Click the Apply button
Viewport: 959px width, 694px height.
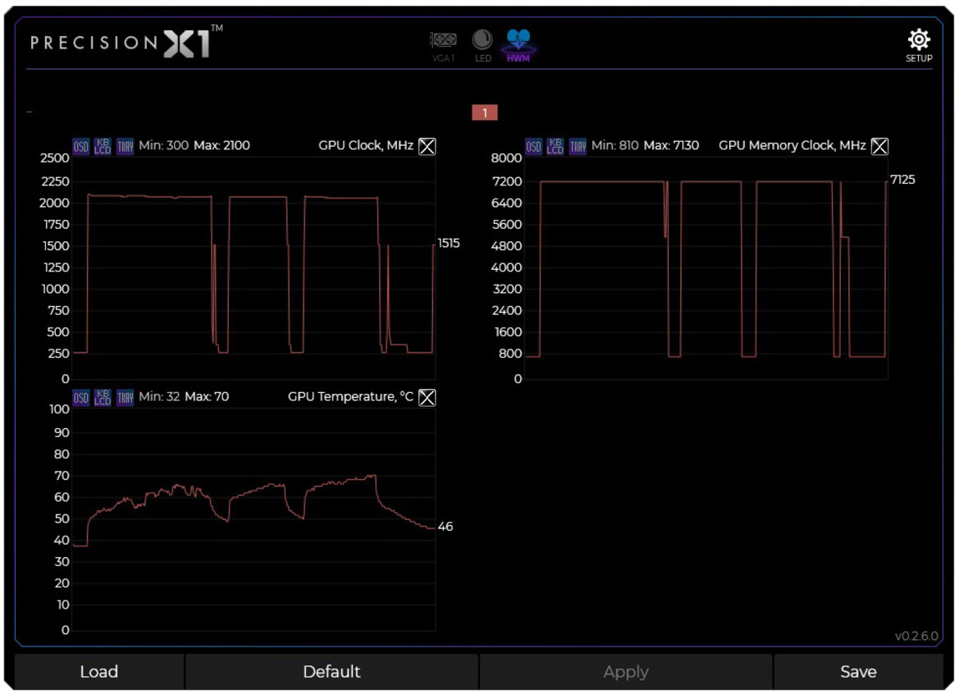[626, 671]
